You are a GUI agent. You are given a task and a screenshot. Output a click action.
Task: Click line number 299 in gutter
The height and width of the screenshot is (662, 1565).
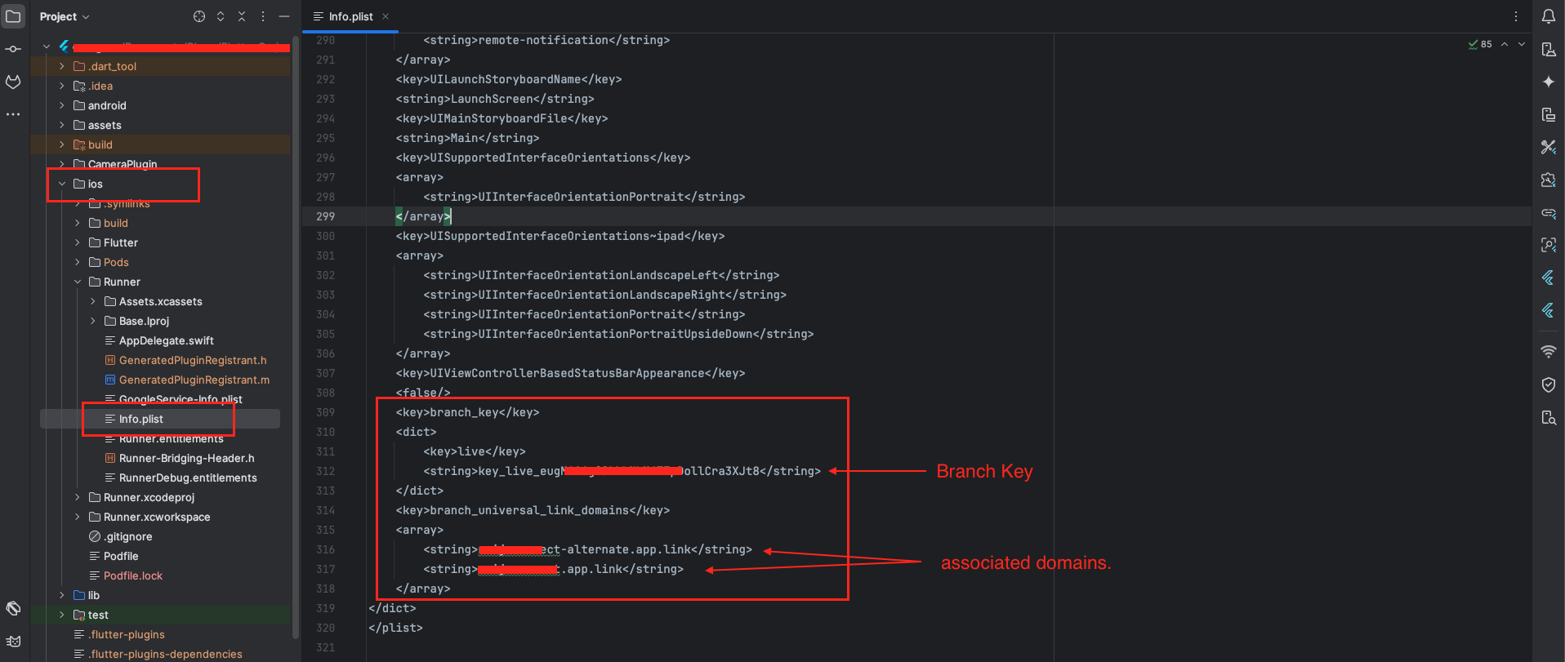coord(325,216)
